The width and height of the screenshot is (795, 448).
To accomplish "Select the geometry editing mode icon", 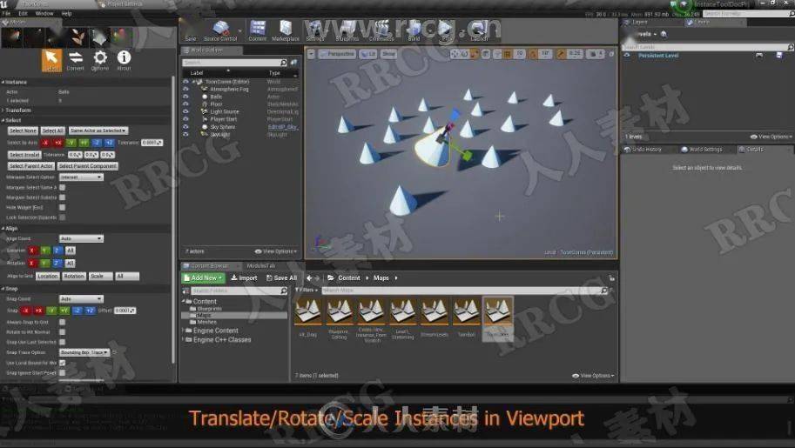I will (99, 37).
